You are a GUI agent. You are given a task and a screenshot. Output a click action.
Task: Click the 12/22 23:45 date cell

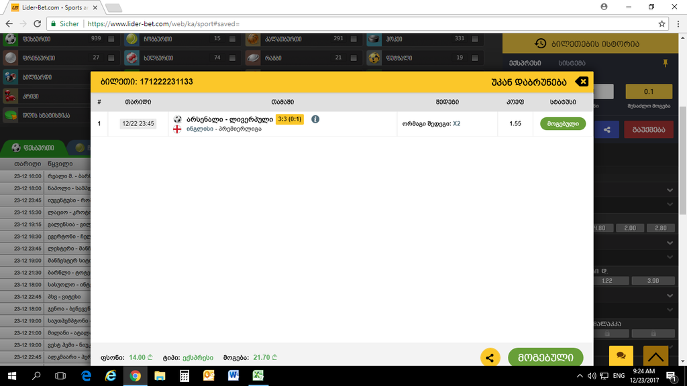138,123
